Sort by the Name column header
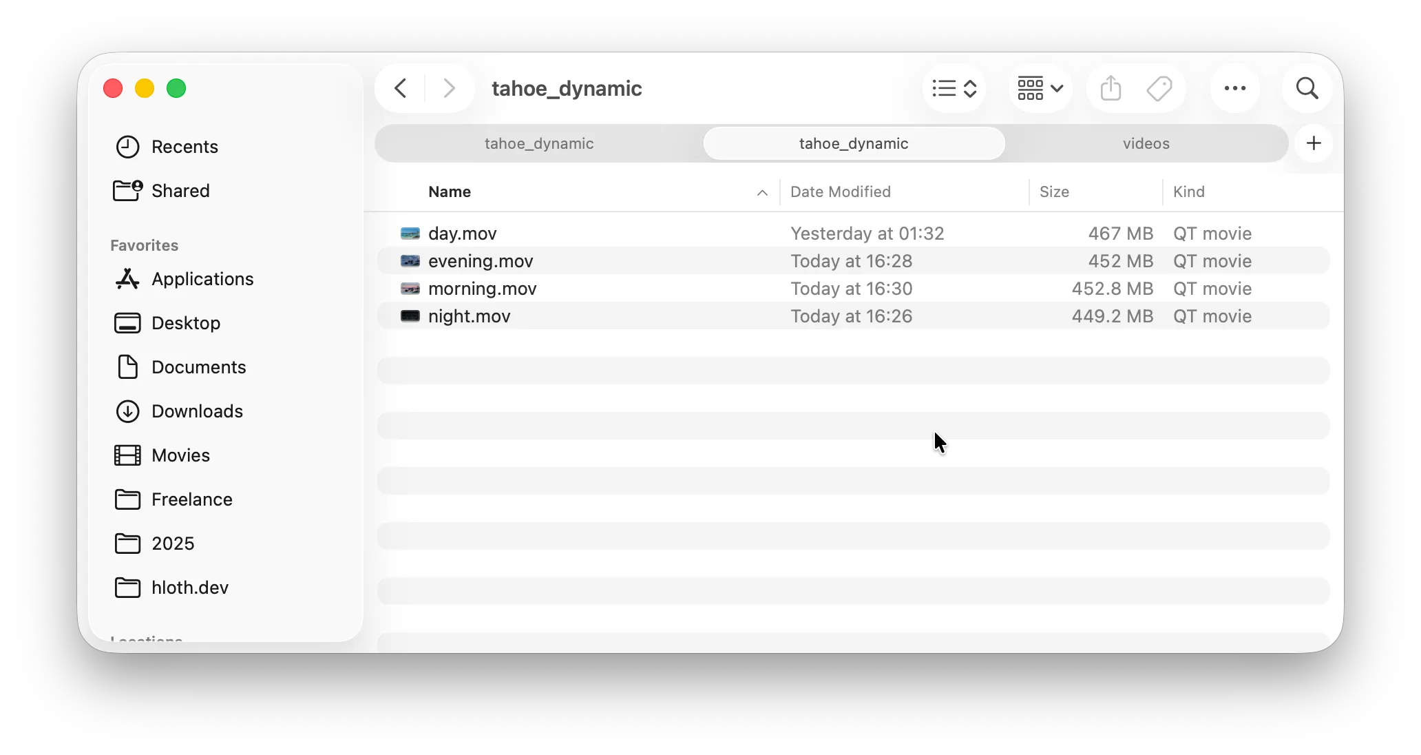The height and width of the screenshot is (755, 1421). pos(450,192)
